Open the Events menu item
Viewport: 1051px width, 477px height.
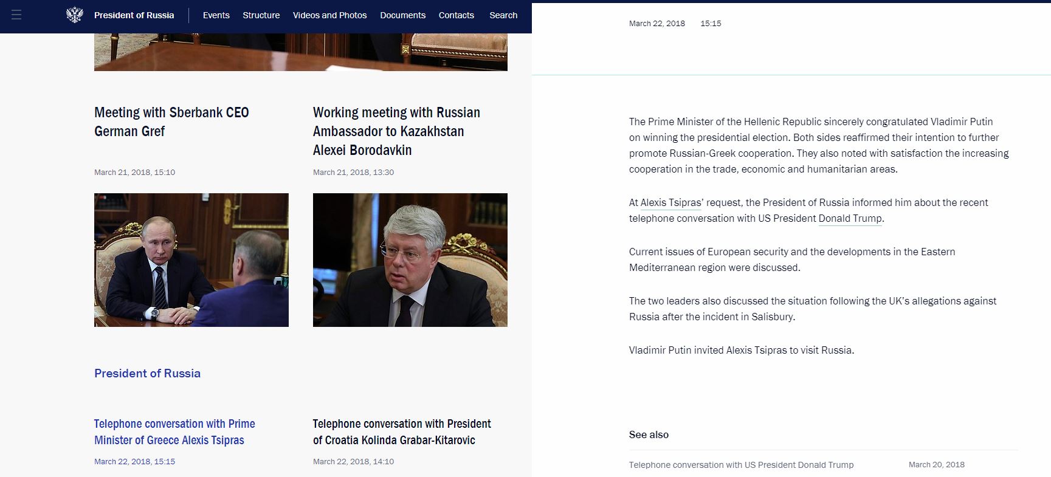tap(216, 15)
